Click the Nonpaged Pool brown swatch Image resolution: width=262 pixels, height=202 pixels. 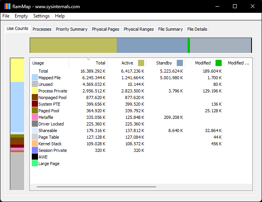pos(35,98)
